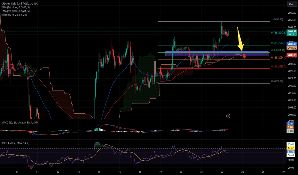Screen dimensions: 298x175
Task: Select the EMA 89 indicator legend
Action: (x=15, y=11)
